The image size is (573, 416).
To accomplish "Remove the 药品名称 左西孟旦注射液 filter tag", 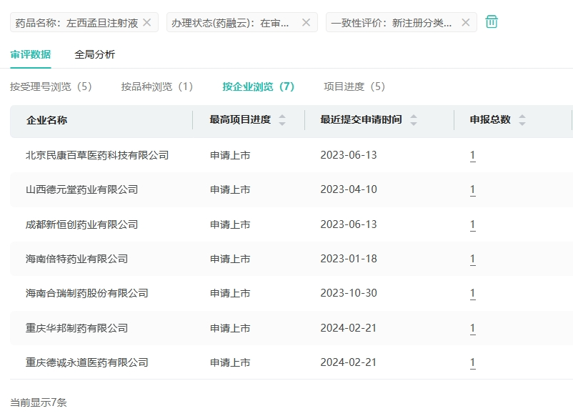I will tap(146, 22).
